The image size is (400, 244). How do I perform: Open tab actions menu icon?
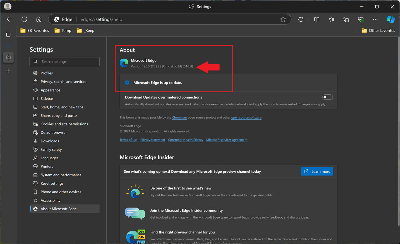click(x=8, y=34)
